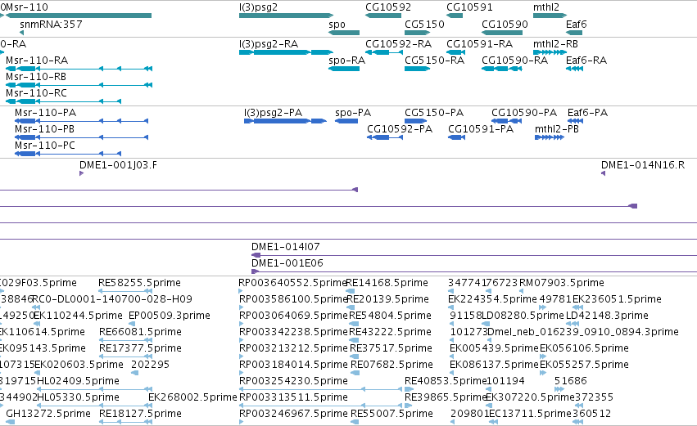
Task: Select EST RE58255.5prime
Action: [x=125, y=290]
